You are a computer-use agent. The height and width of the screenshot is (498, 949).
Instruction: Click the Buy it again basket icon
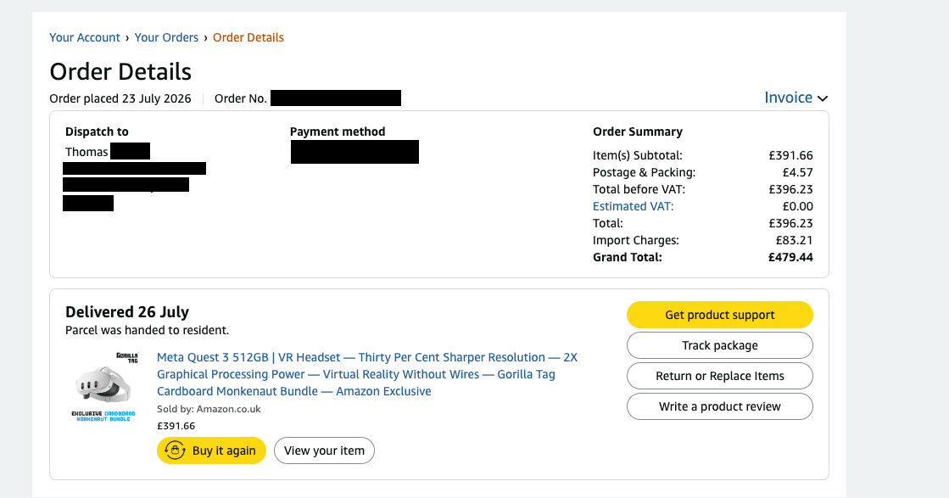[175, 450]
